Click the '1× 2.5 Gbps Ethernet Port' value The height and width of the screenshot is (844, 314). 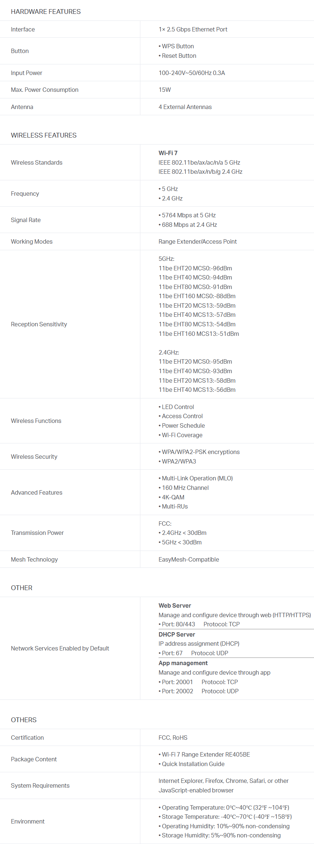click(x=193, y=29)
